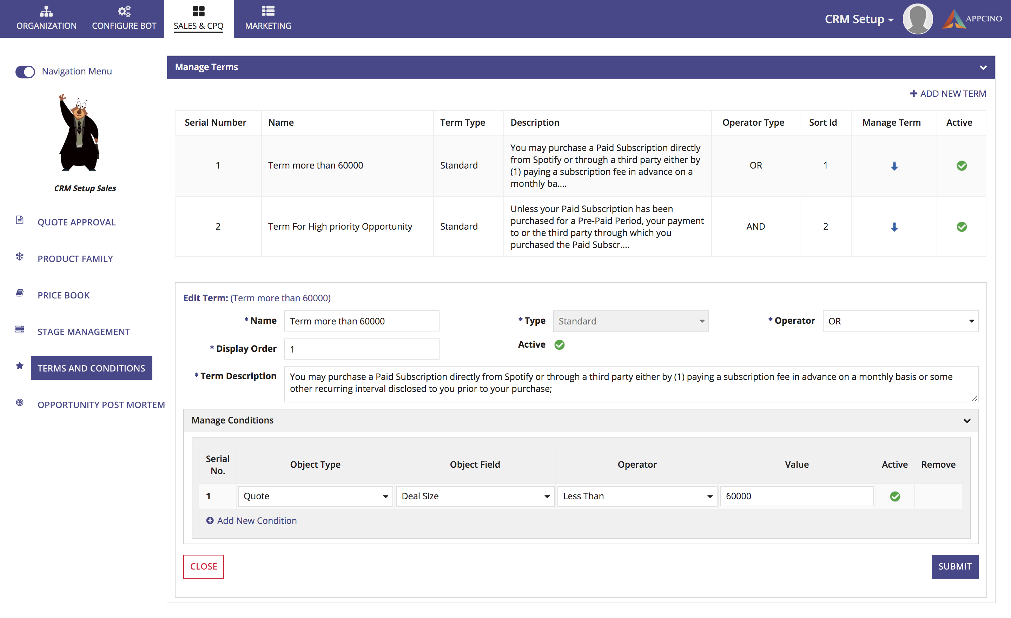Switch to the Marketing tab
Screen dimensions: 1011x618
click(x=268, y=19)
